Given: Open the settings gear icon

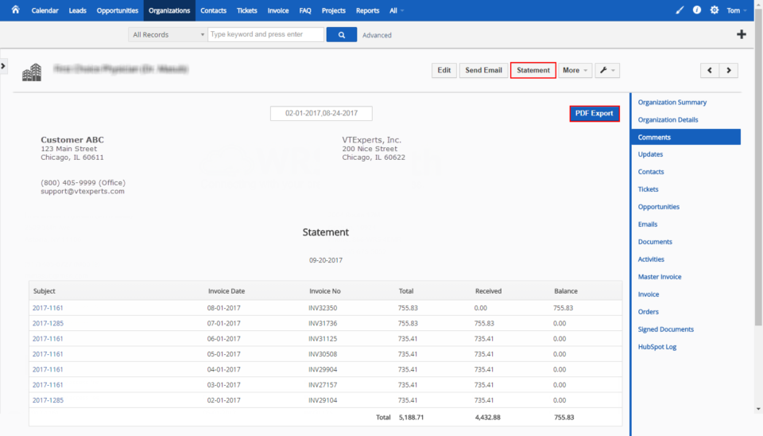Looking at the screenshot, I should click(x=714, y=10).
